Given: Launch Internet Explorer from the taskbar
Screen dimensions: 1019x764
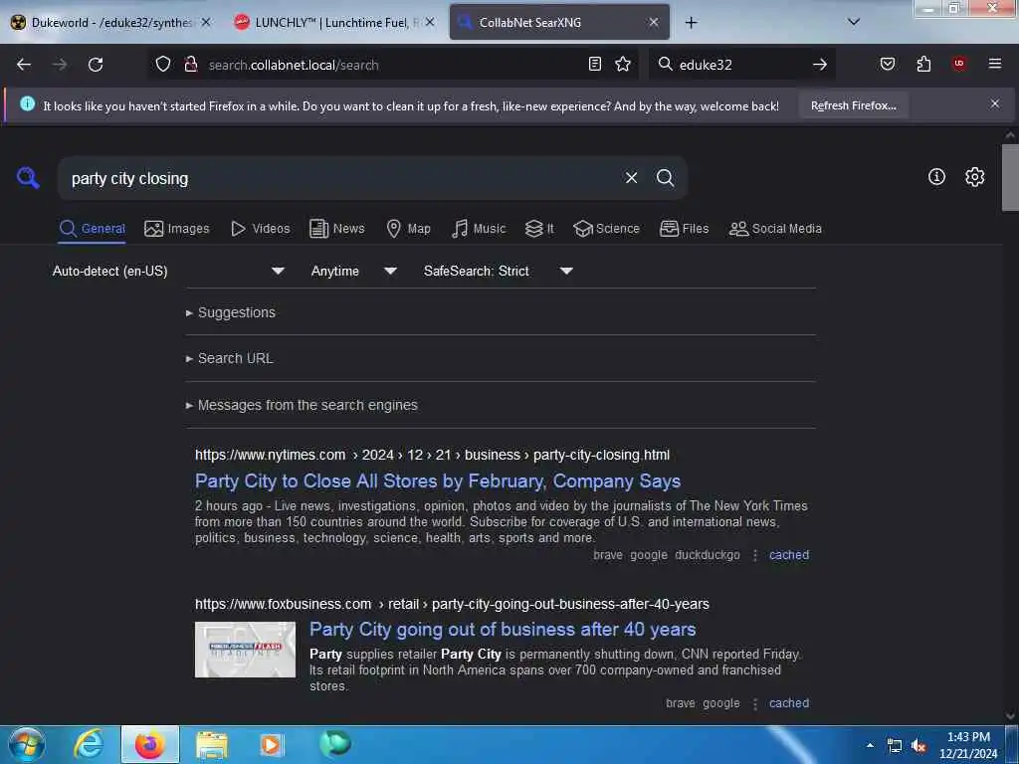Looking at the screenshot, I should (x=89, y=744).
